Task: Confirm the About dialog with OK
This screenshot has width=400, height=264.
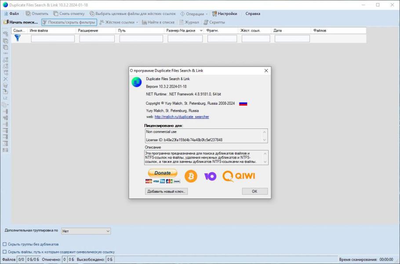Action: (255, 191)
